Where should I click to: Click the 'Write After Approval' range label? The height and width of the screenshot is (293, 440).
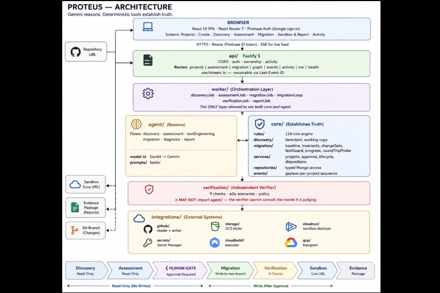pyautogui.click(x=271, y=286)
